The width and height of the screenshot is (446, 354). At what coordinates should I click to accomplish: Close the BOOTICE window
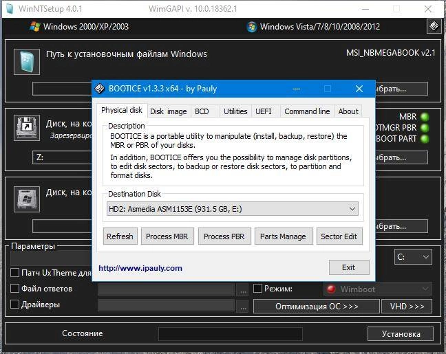(359, 89)
